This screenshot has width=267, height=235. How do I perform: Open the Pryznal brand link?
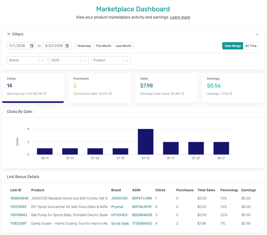(x=117, y=207)
